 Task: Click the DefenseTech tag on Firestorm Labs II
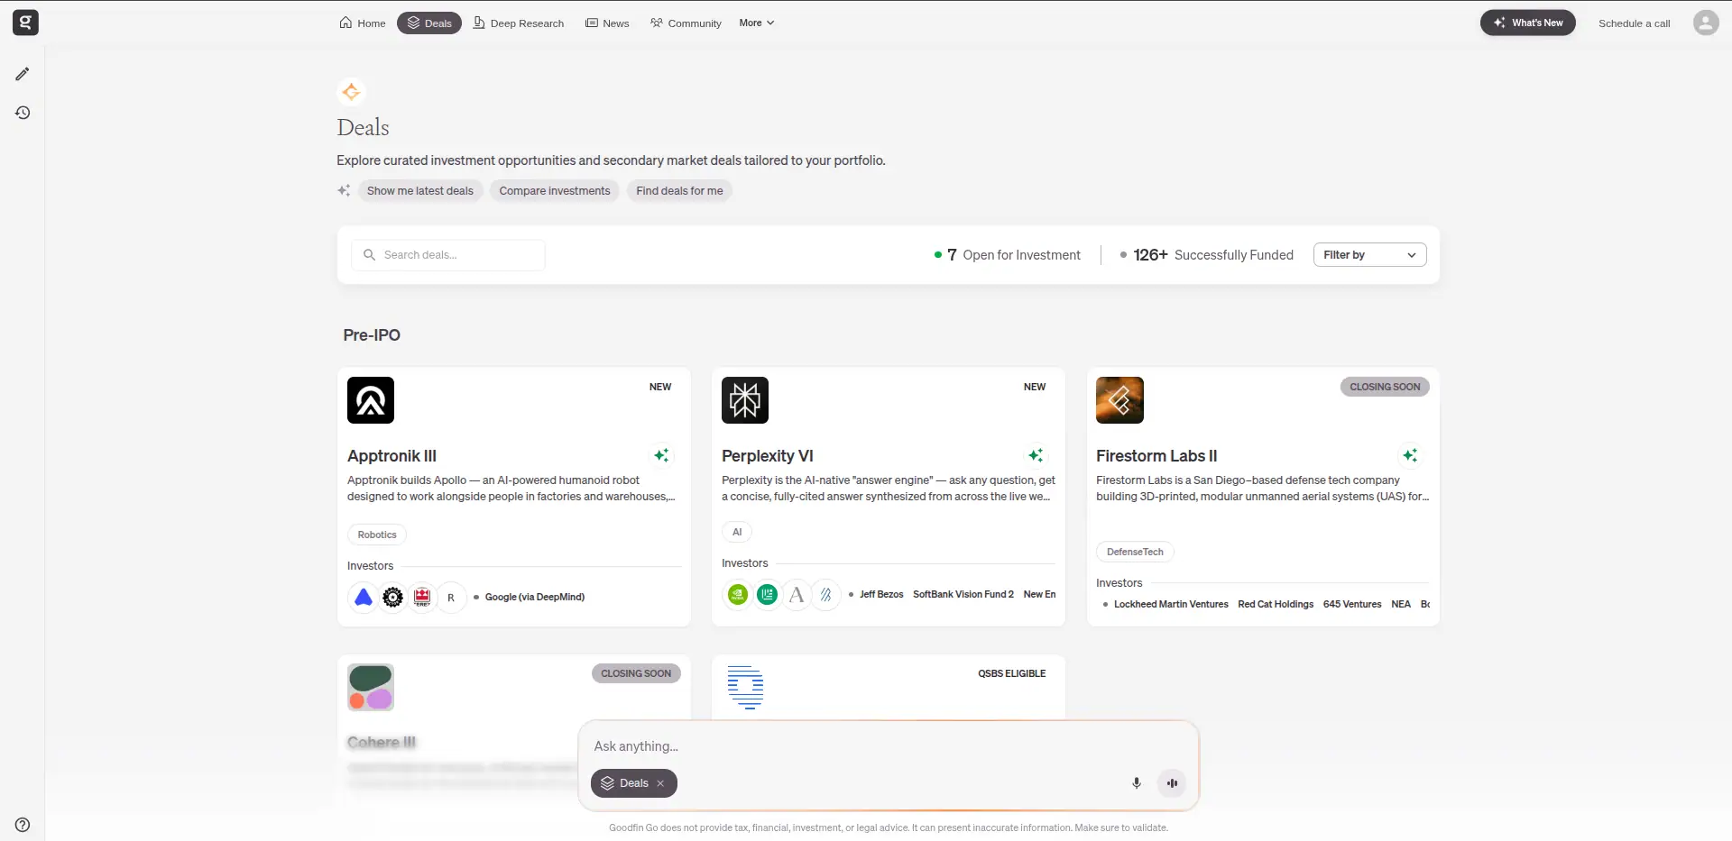pyautogui.click(x=1135, y=552)
